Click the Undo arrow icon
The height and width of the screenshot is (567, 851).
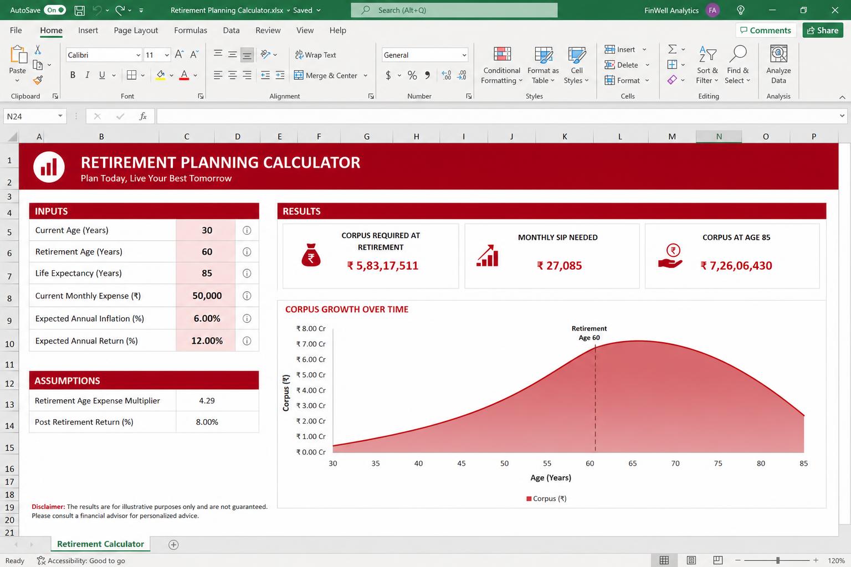[x=97, y=10]
